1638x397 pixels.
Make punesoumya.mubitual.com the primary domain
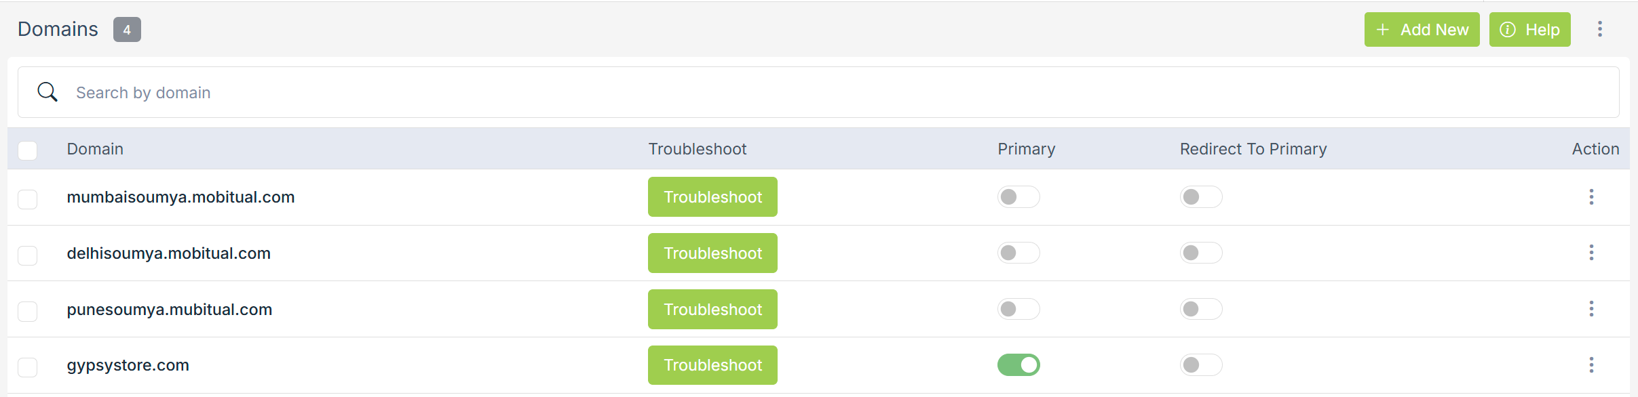pyautogui.click(x=1018, y=309)
